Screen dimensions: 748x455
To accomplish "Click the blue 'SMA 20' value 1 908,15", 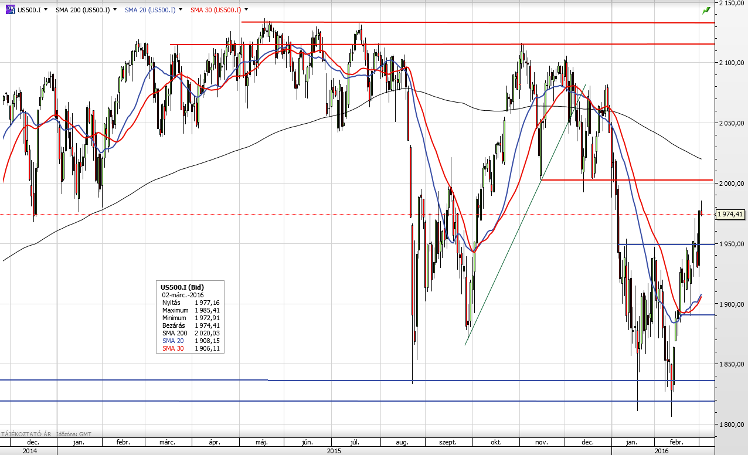I will tap(208, 341).
